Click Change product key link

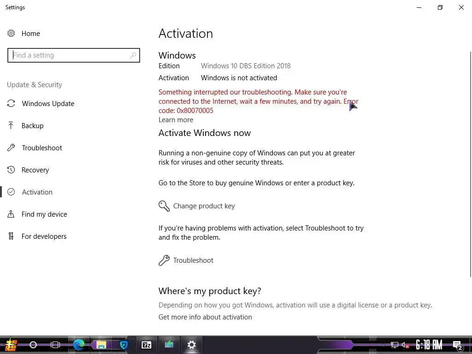[204, 206]
